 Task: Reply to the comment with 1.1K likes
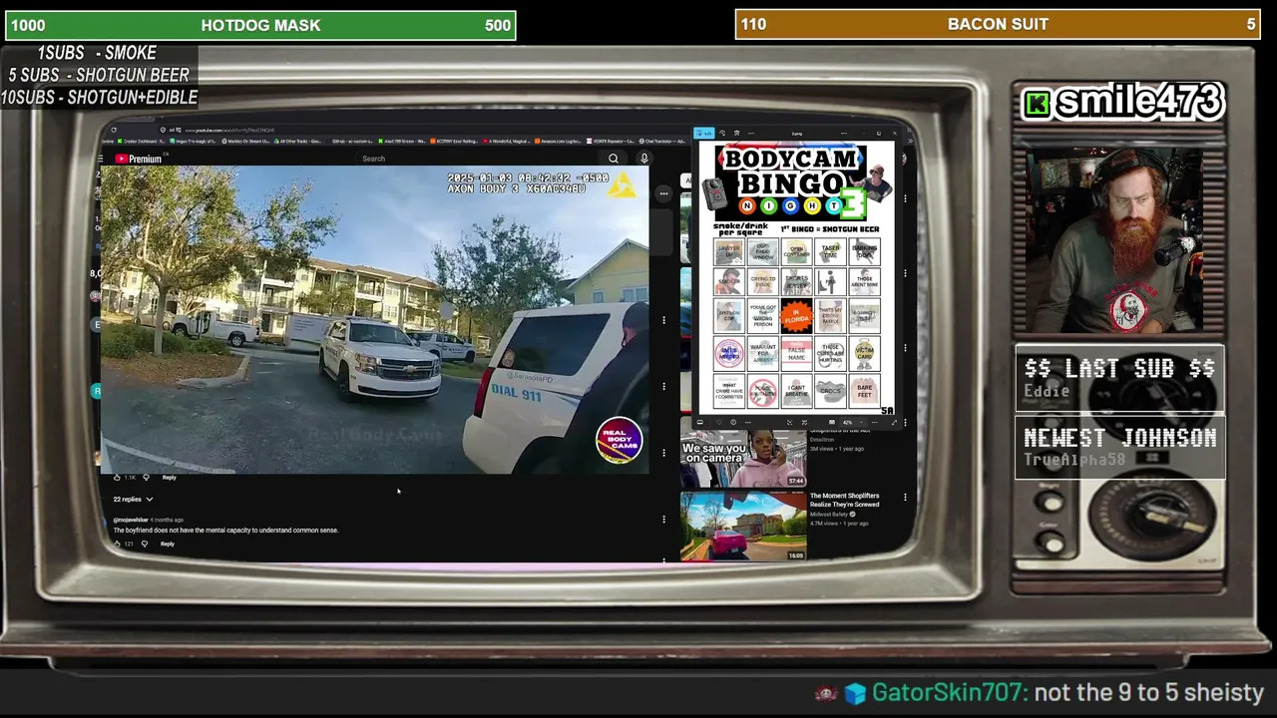coord(170,478)
